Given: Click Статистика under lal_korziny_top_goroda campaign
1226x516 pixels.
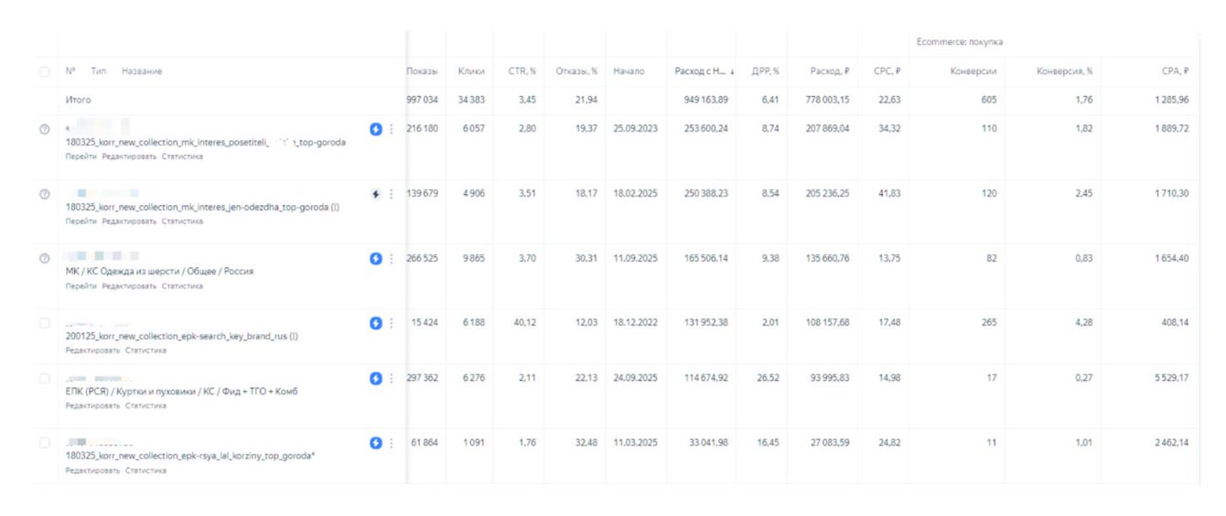Looking at the screenshot, I should (145, 470).
